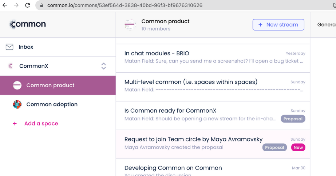Click the Proposal tag on Request to join
Viewport: 336px width, 176px height.
coord(274,148)
